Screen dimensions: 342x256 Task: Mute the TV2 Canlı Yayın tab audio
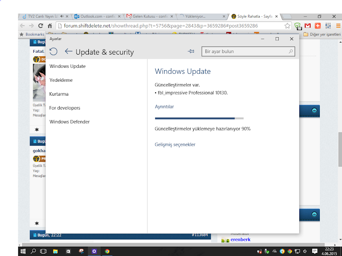(62, 16)
